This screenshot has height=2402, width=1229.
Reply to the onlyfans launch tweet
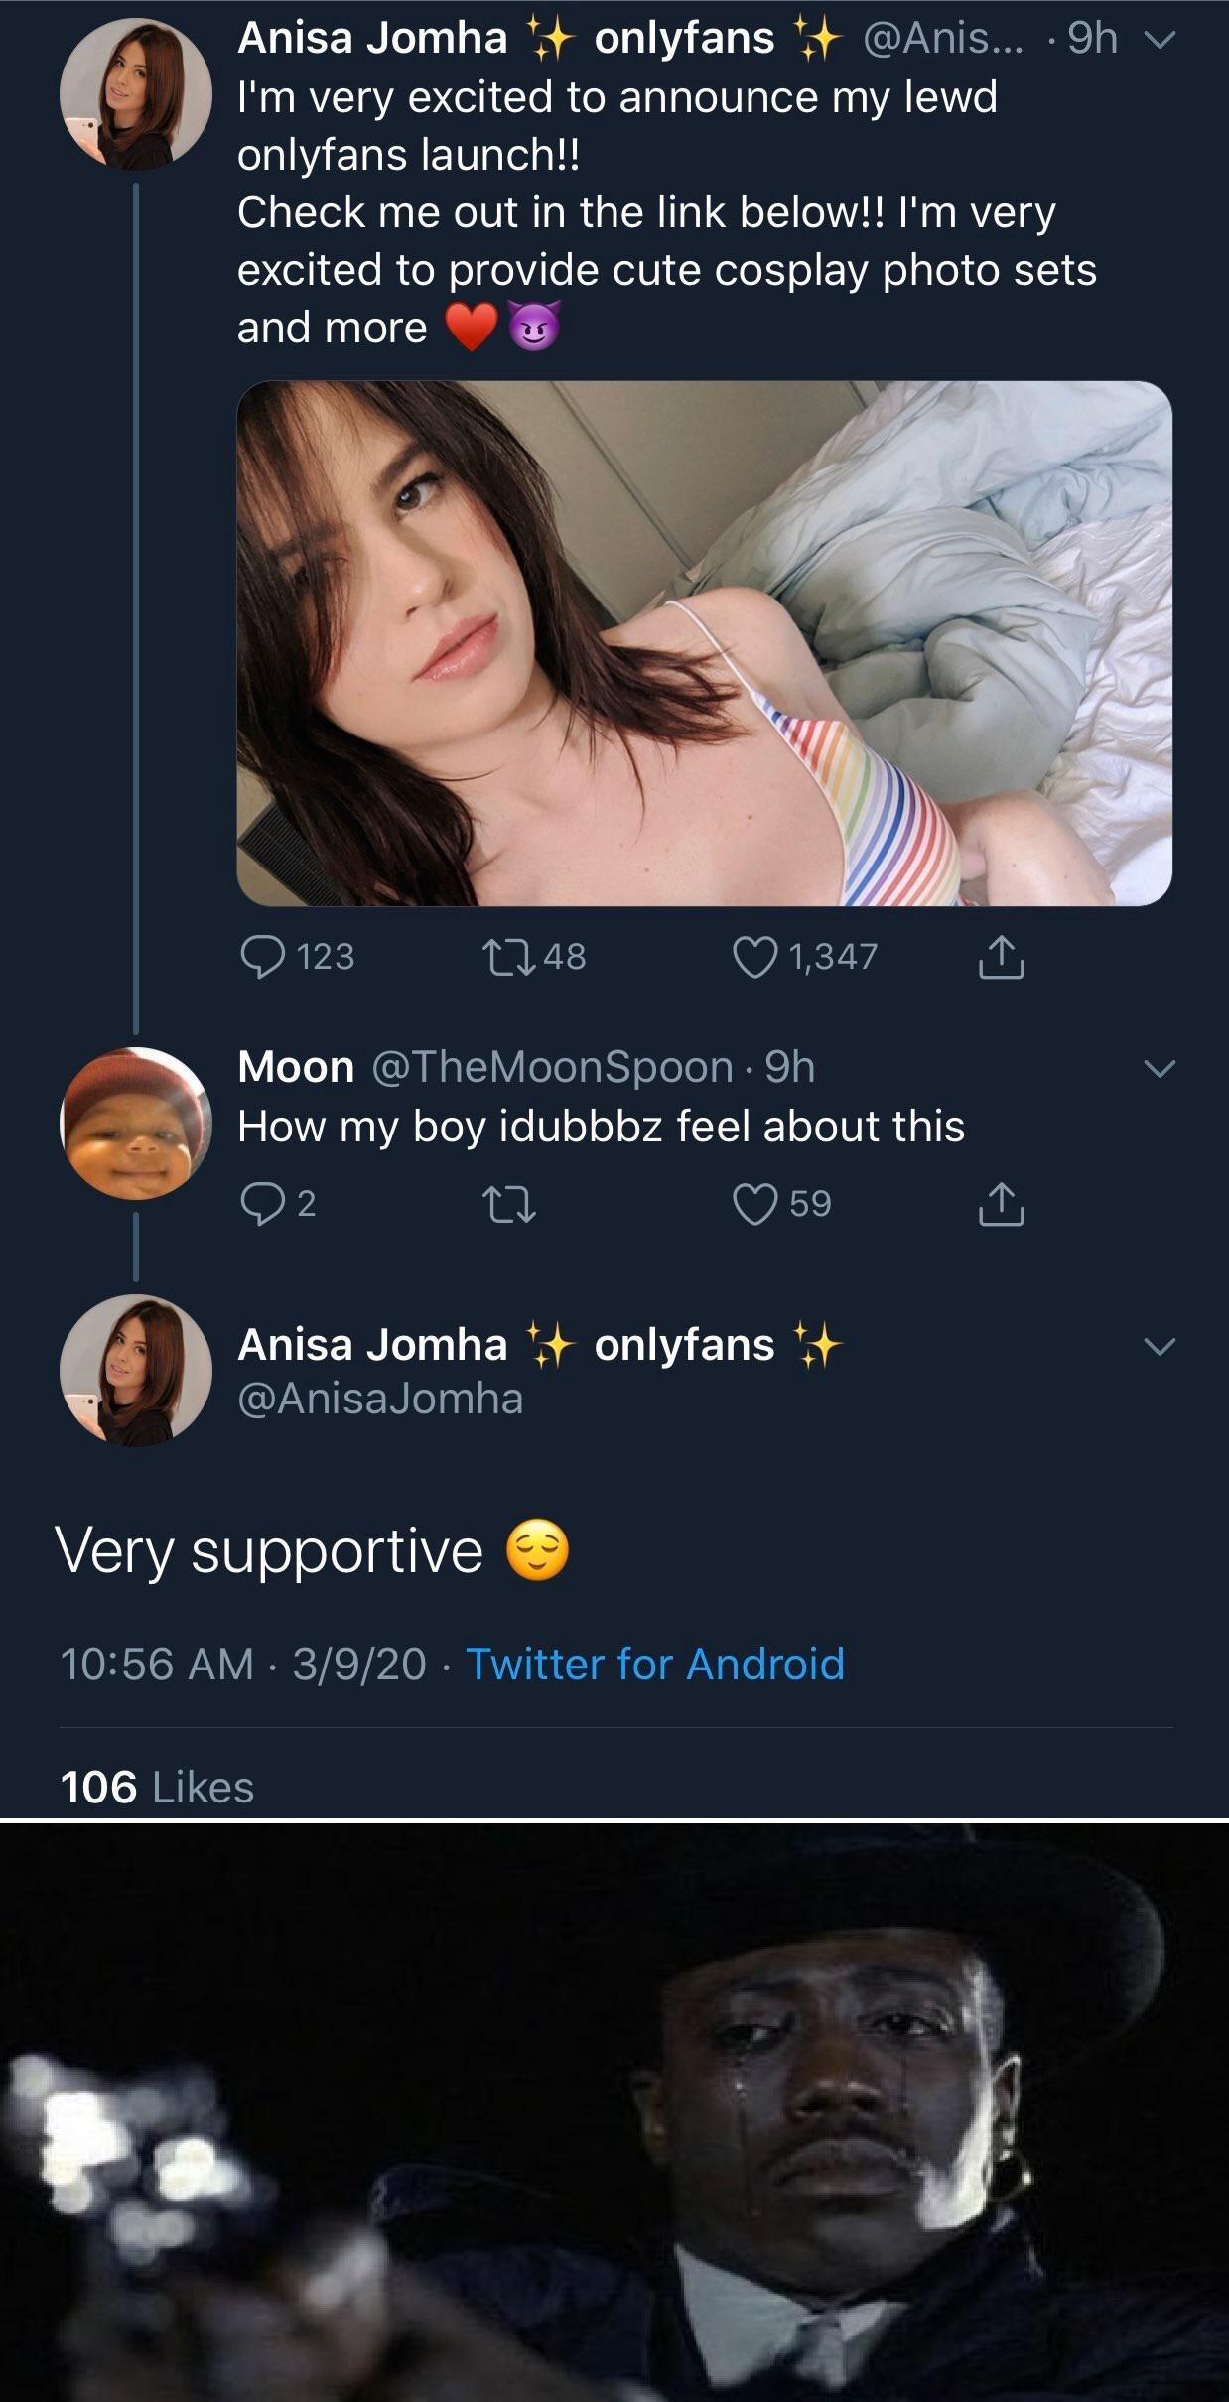pos(261,957)
